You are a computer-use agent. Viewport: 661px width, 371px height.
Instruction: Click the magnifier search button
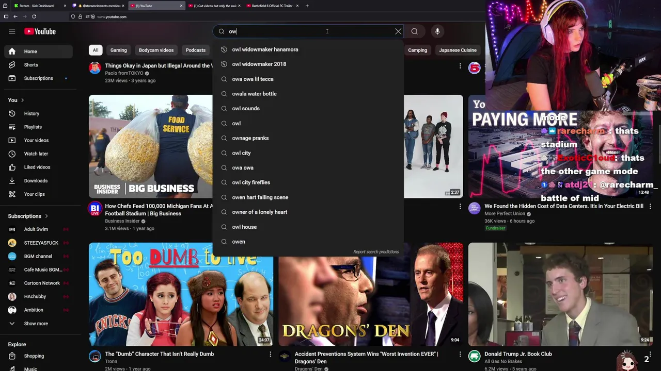[x=414, y=31]
